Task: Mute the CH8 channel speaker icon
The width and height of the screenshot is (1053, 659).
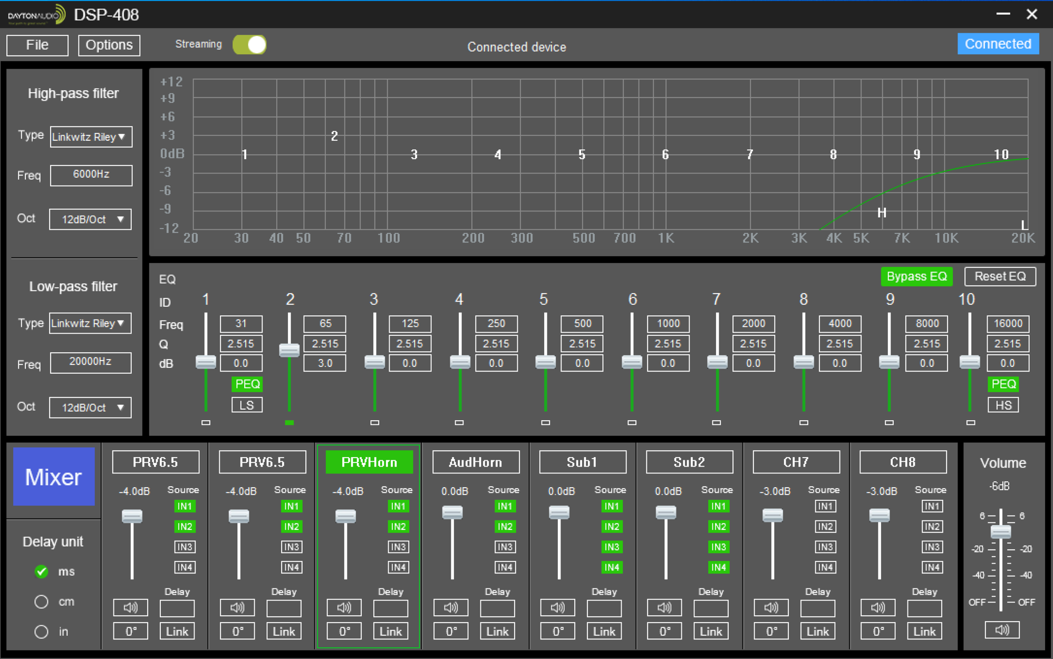Action: [x=878, y=608]
